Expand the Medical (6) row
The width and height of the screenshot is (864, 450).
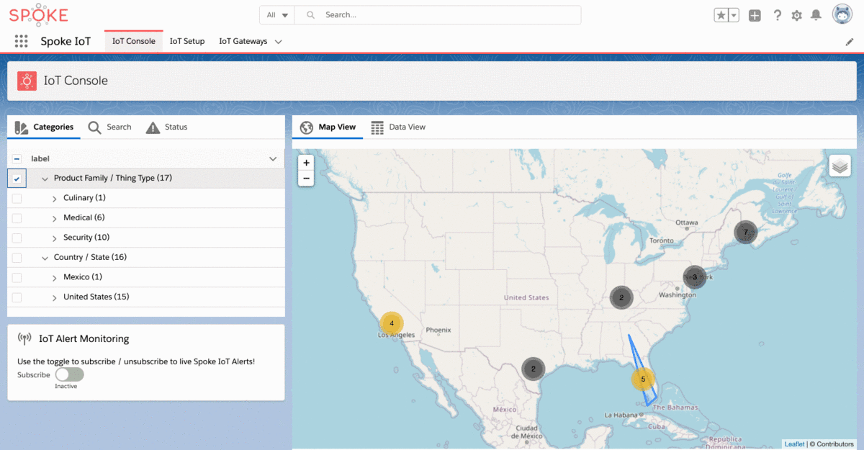click(x=55, y=218)
